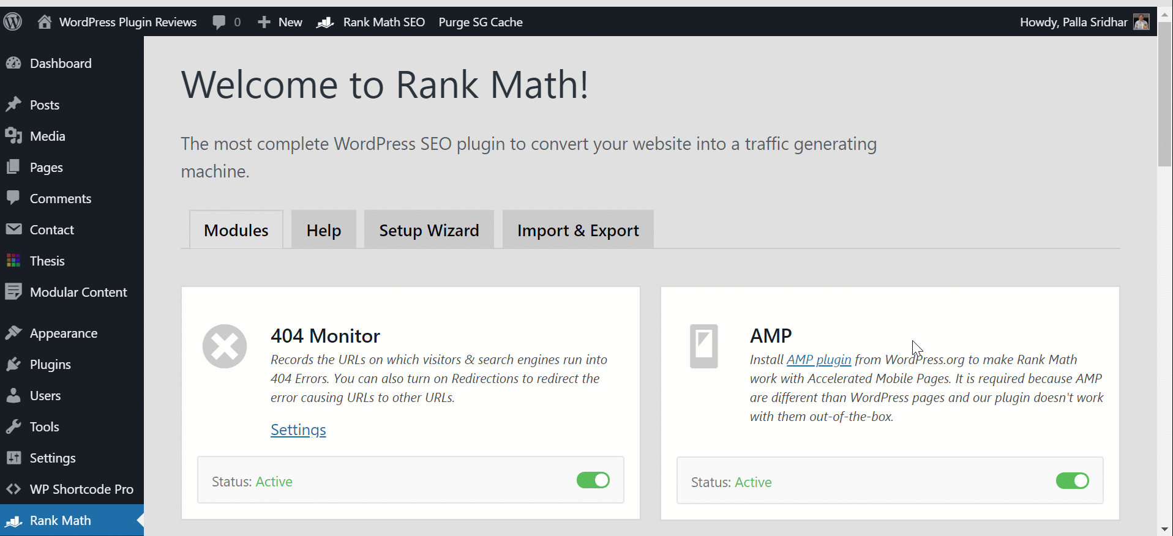1173x536 pixels.
Task: Turn off the AMP module toggle
Action: pos(1072,481)
